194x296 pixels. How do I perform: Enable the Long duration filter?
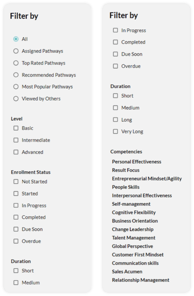115,119
